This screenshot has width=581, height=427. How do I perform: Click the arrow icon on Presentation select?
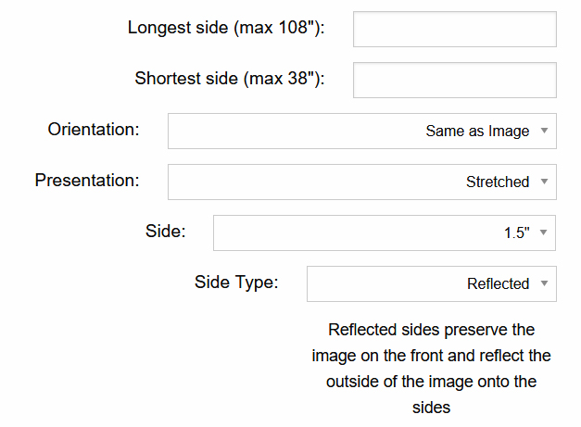coord(544,182)
